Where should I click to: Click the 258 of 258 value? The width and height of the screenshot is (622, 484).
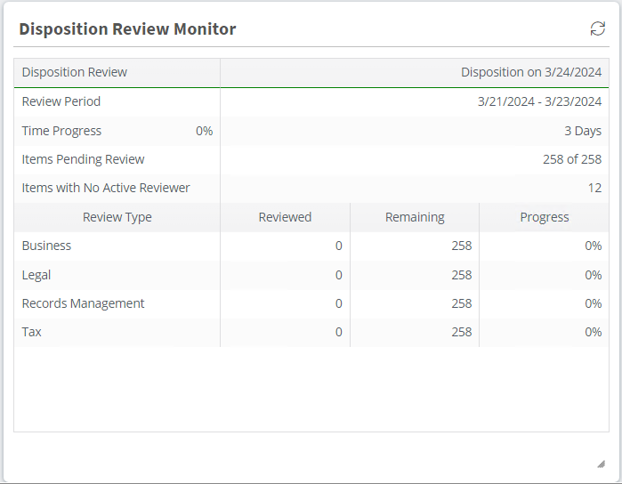click(572, 159)
